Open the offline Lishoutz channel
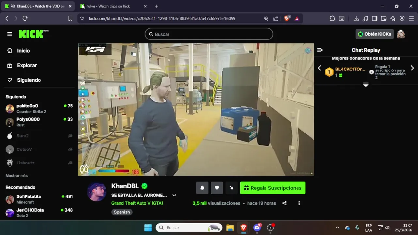The image size is (418, 235). [39, 163]
